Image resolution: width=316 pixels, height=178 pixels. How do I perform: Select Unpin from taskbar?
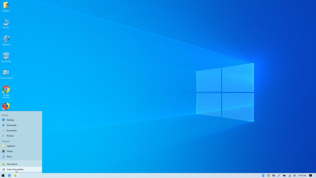click(21, 169)
